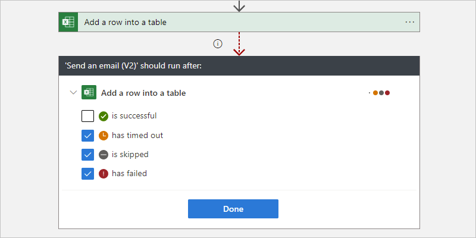Click the dark red status dot indicator
The height and width of the screenshot is (238, 476).
click(387, 93)
